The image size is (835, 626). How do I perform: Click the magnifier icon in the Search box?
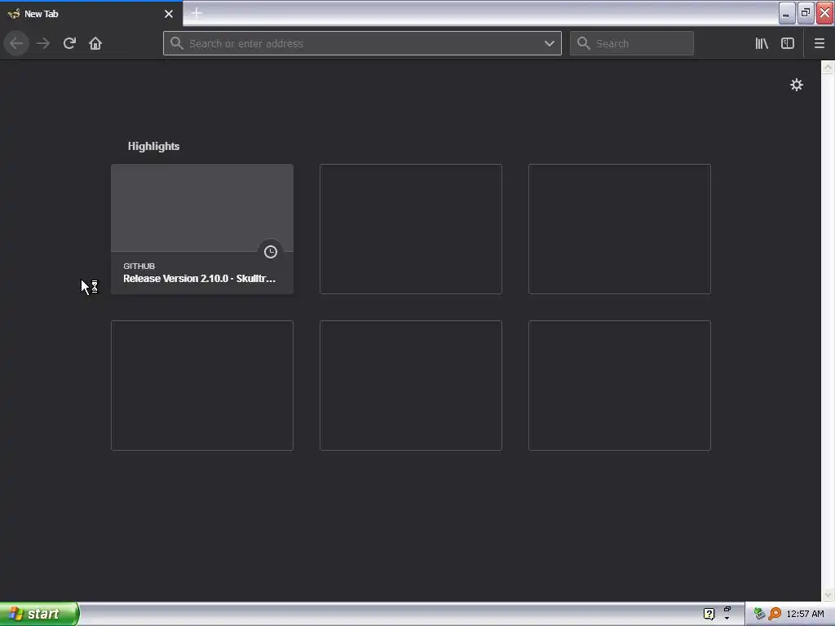pyautogui.click(x=584, y=43)
